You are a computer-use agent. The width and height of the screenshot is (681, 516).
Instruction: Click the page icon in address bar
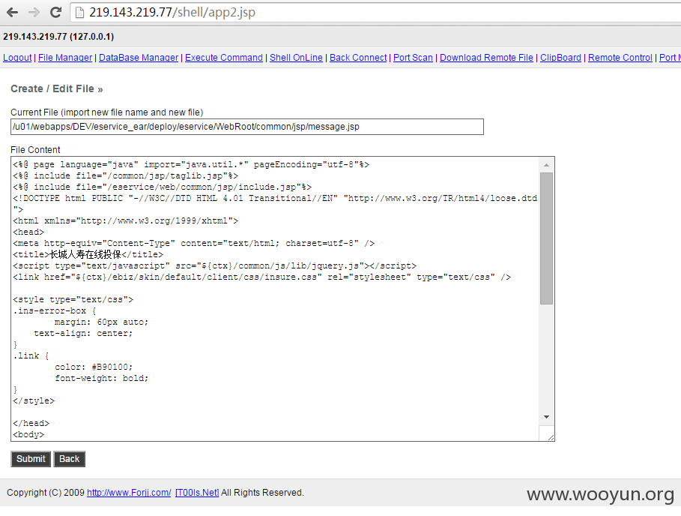[x=79, y=12]
